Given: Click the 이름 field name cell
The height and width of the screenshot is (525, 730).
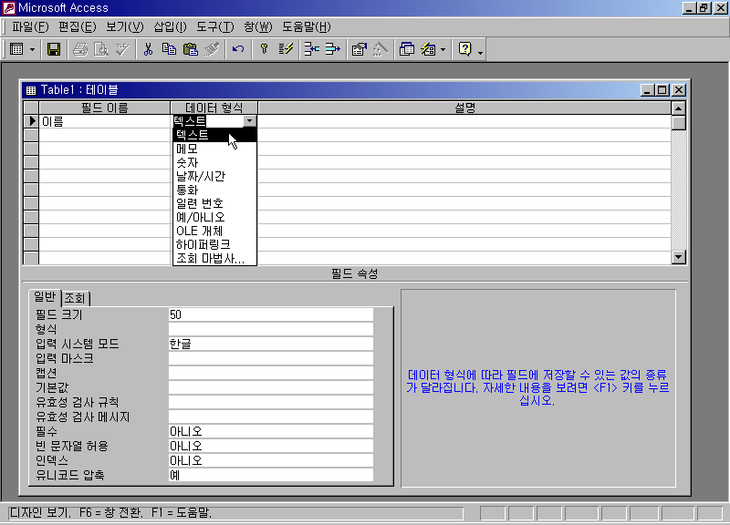Looking at the screenshot, I should (x=105, y=121).
